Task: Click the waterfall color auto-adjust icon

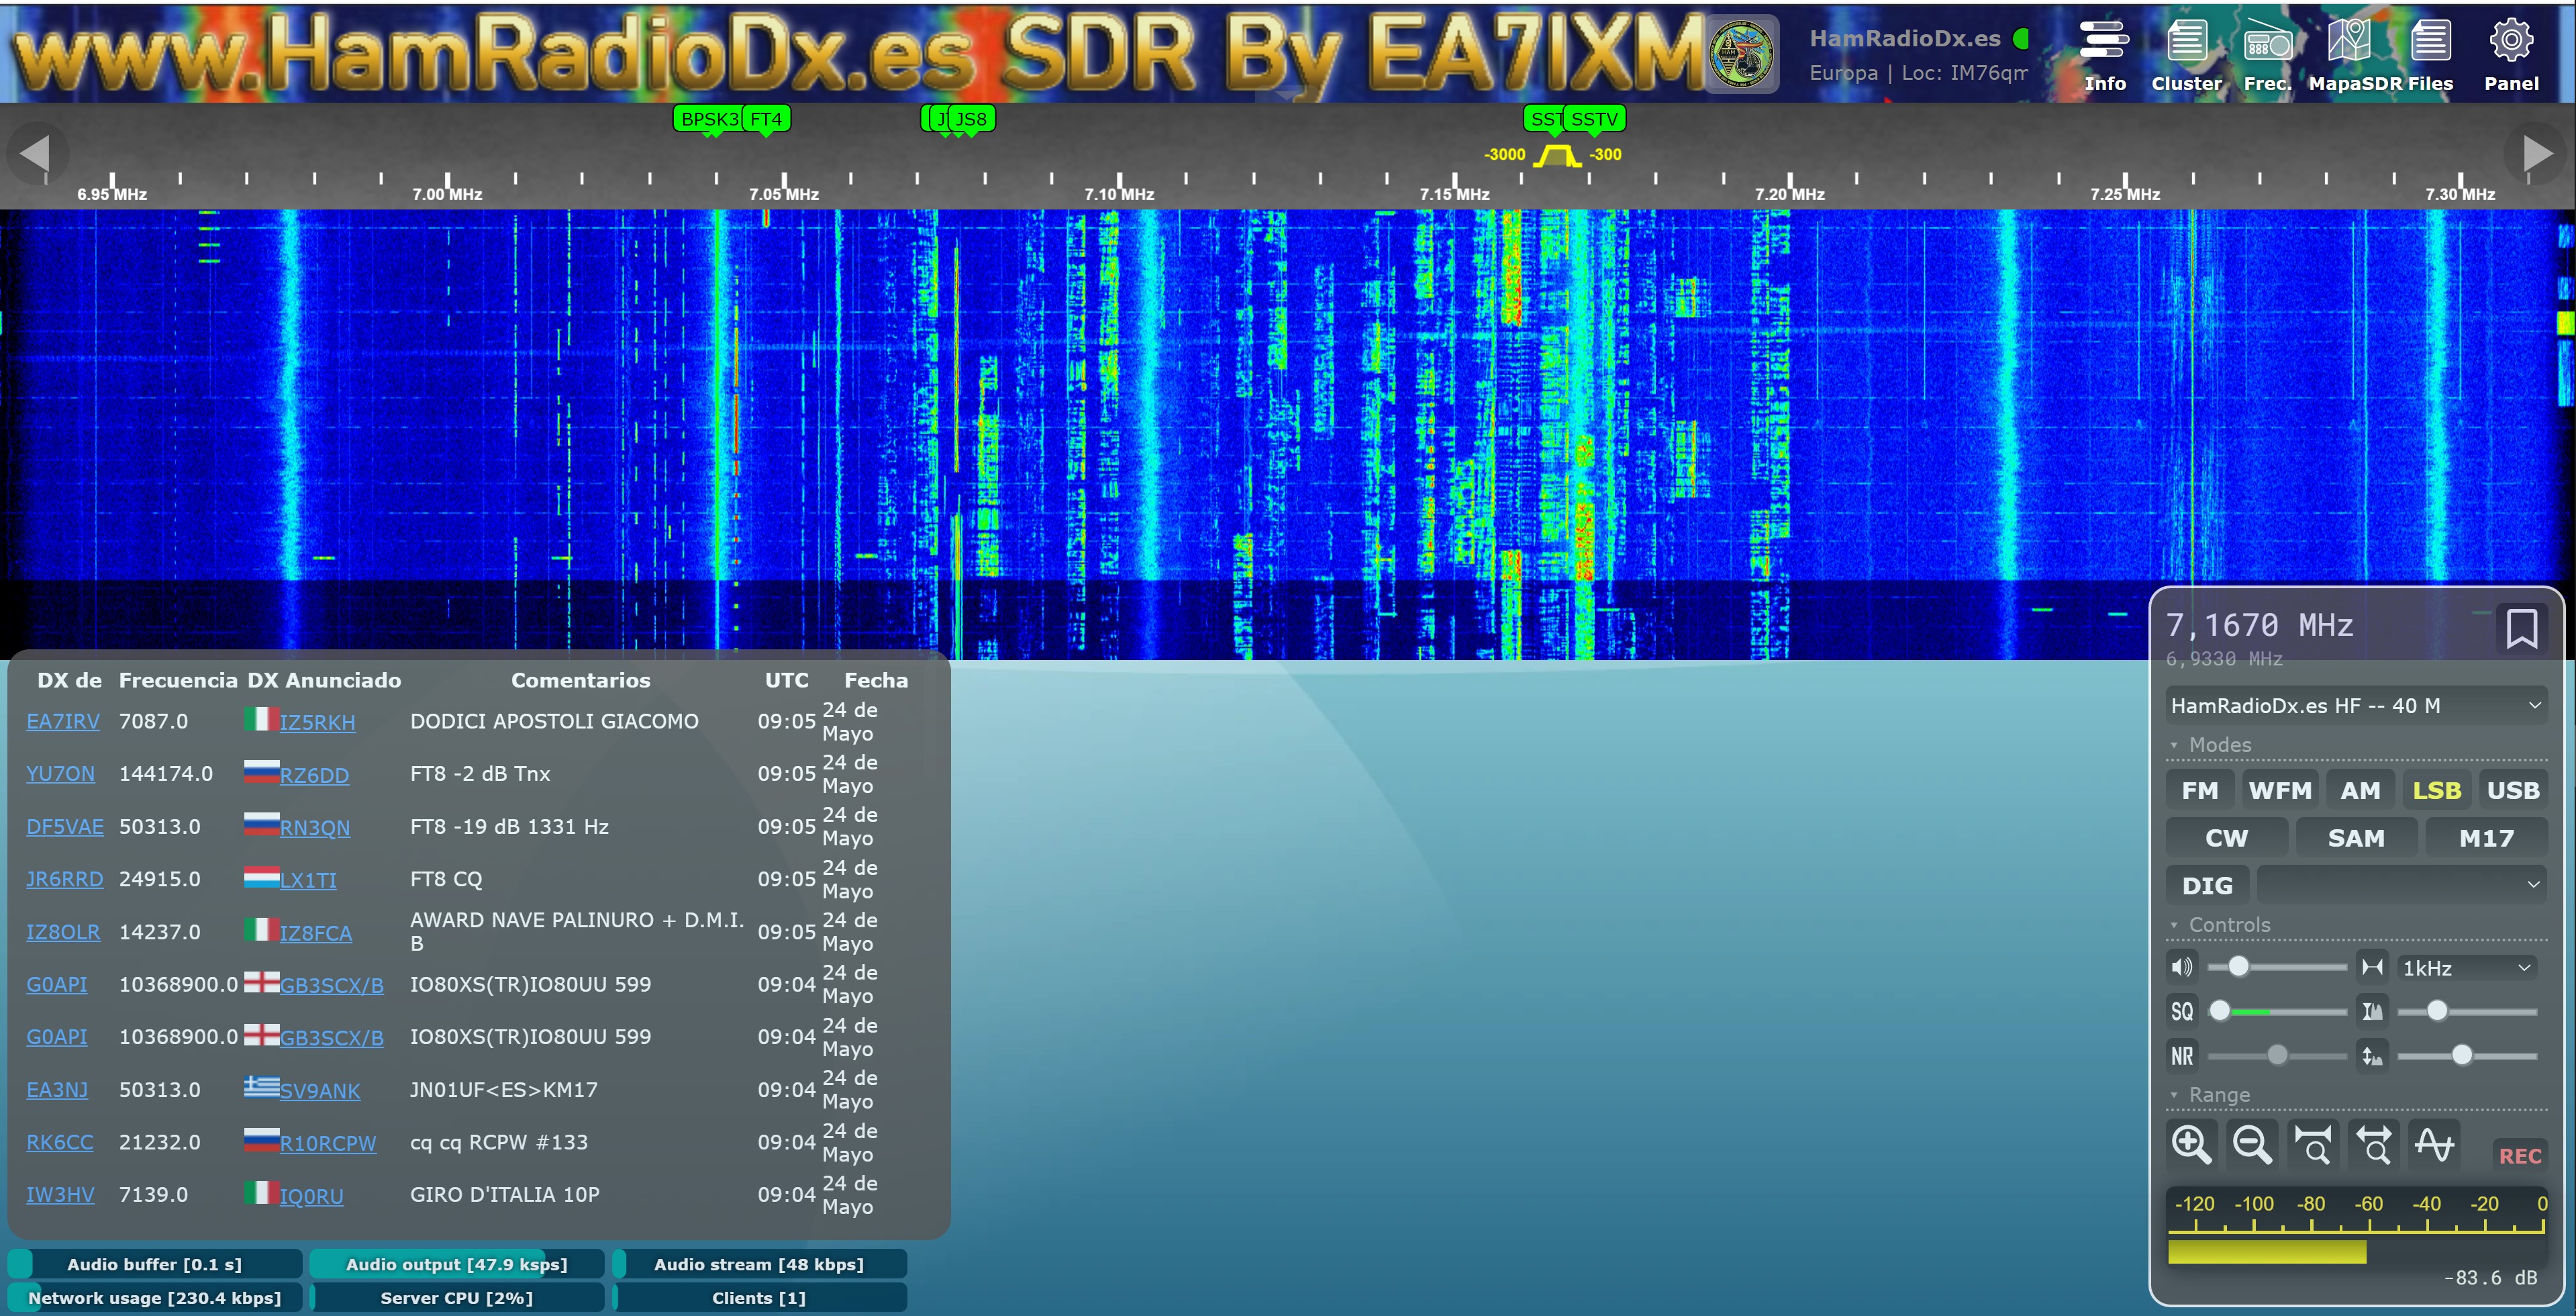Action: (2372, 1011)
